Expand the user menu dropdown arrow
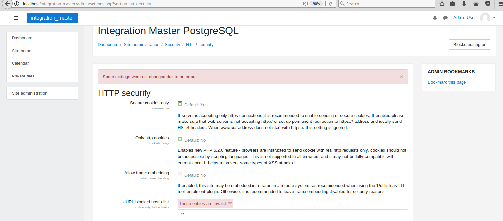Image resolution: width=503 pixels, height=221 pixels. point(494,18)
